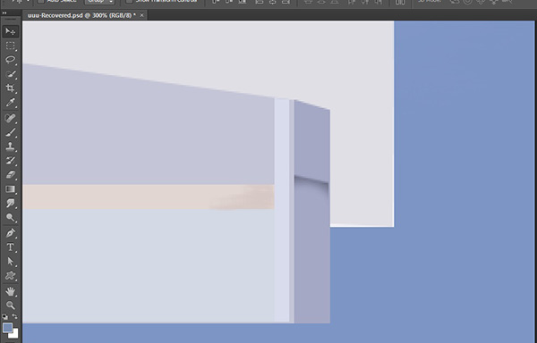This screenshot has width=537, height=343.
Task: Select the Eraser tool
Action: click(x=10, y=175)
